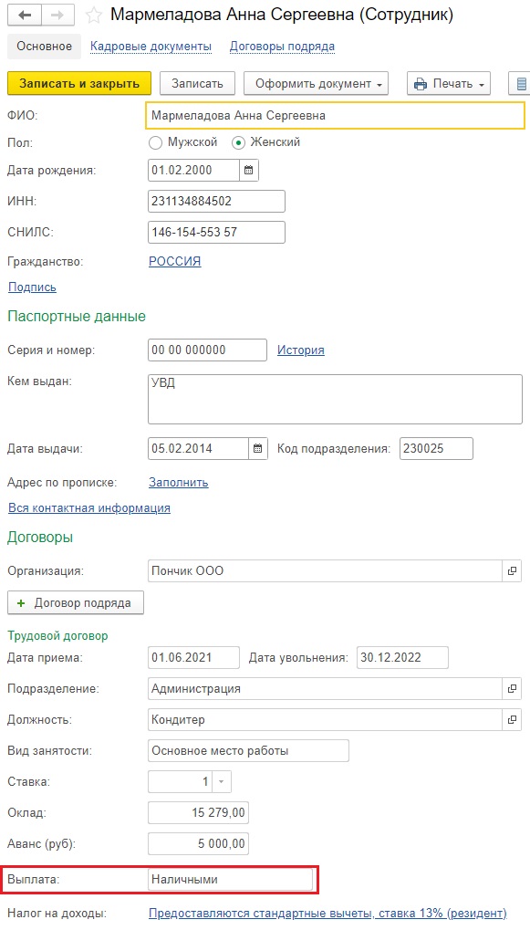The width and height of the screenshot is (530, 930).
Task: Open calendar picker for Дата выдачи
Action: 257,448
